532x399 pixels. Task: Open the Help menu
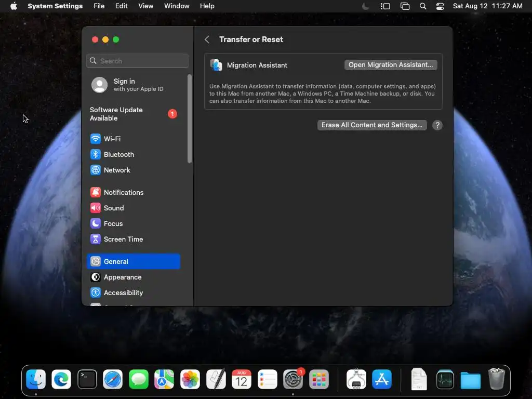[207, 6]
